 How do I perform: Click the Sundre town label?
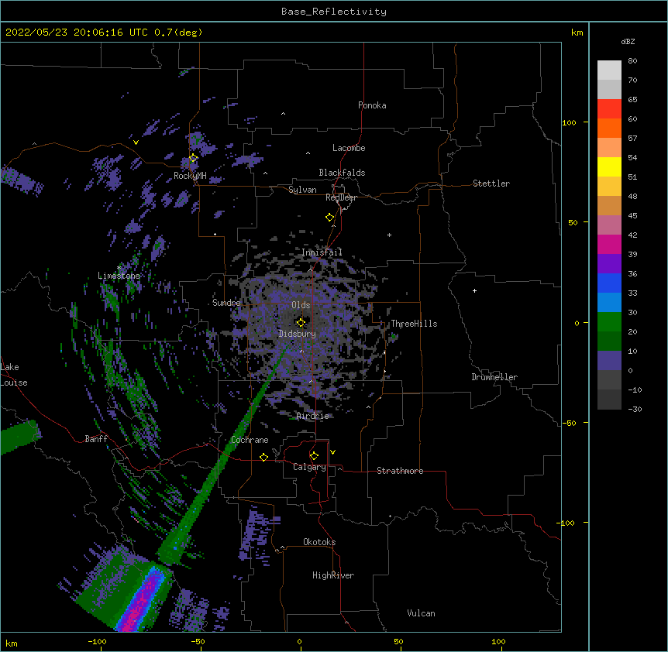coord(226,303)
